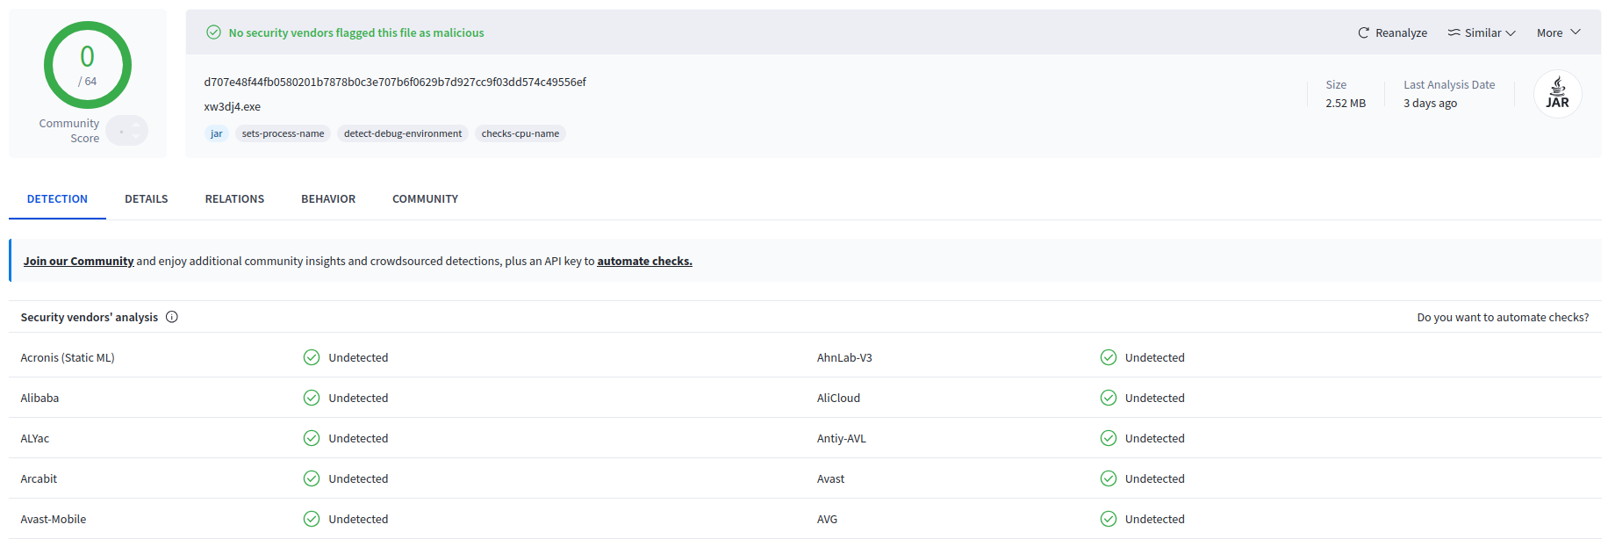The width and height of the screenshot is (1608, 539).
Task: Open the RELATIONS tab
Action: point(234,199)
